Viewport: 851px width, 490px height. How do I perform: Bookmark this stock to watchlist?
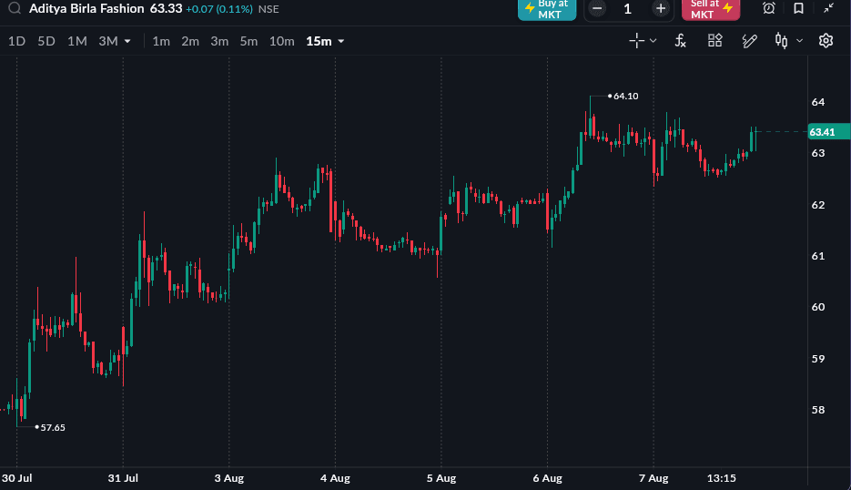(x=798, y=8)
